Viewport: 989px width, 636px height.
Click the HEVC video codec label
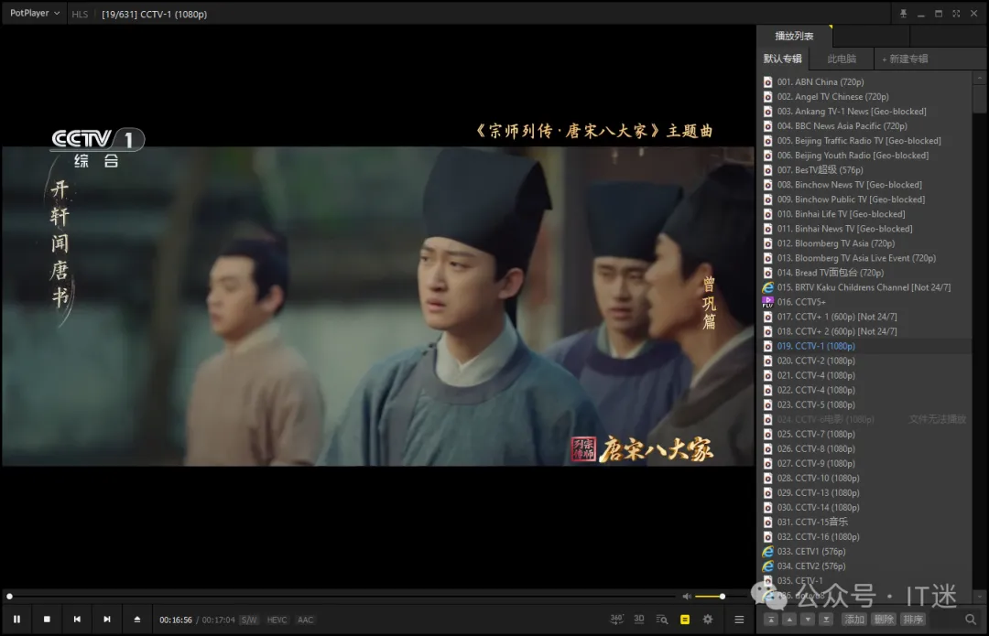277,620
